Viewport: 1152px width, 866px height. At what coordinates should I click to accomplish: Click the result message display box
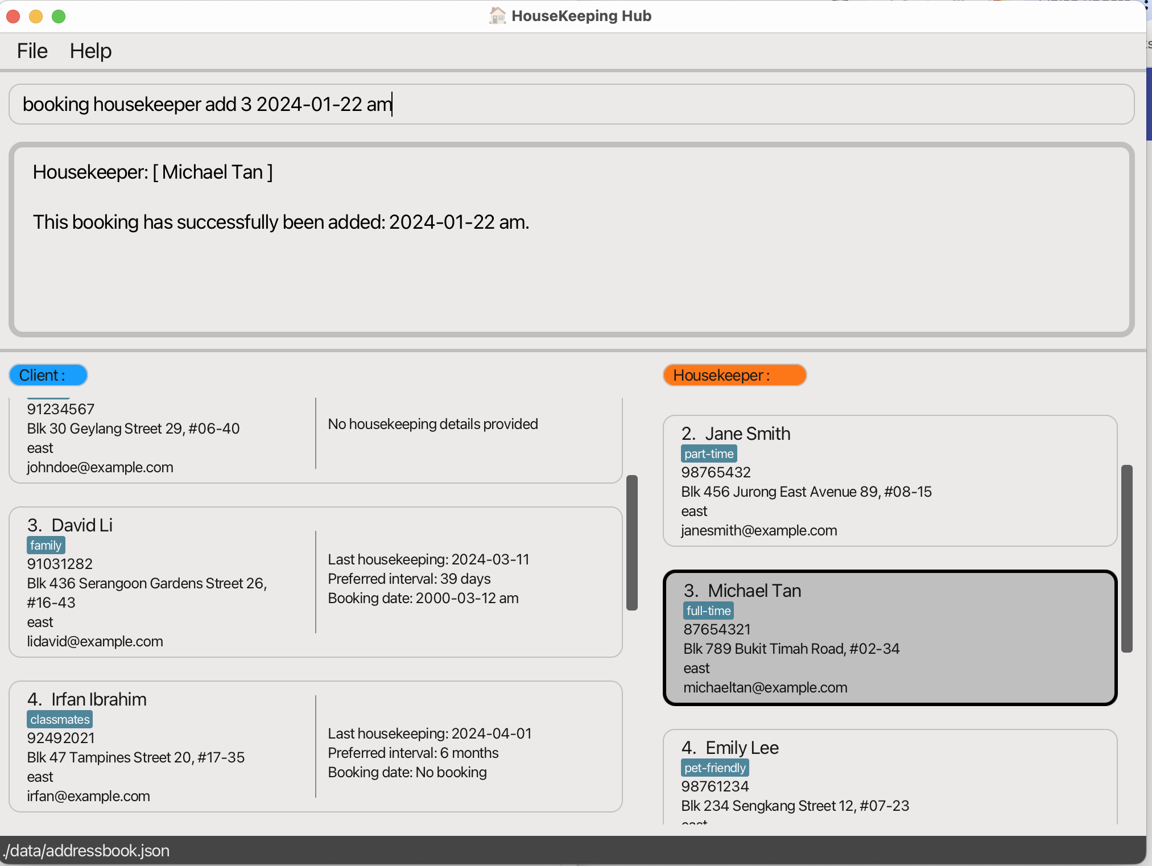[571, 239]
